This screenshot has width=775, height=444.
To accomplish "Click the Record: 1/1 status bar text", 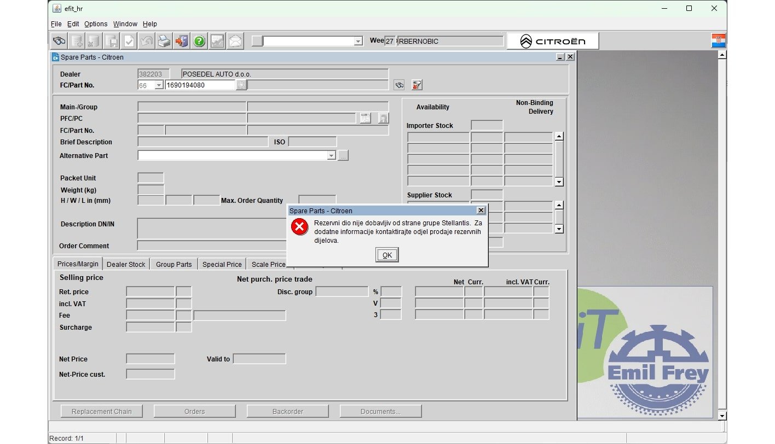I will click(66, 439).
